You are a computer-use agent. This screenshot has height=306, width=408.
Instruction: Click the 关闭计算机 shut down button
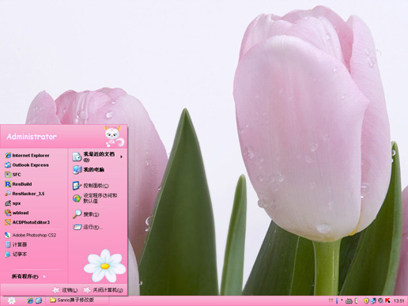coord(103,290)
